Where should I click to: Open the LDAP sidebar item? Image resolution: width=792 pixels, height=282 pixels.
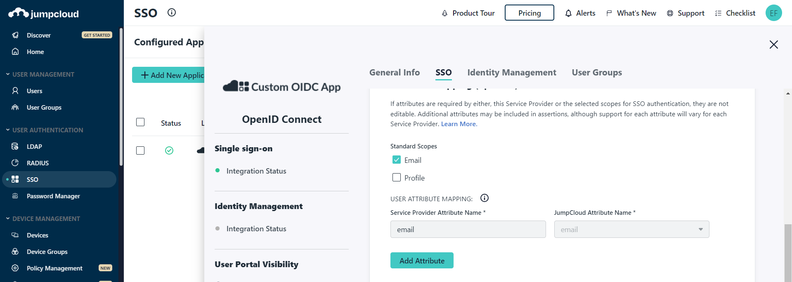[34, 146]
